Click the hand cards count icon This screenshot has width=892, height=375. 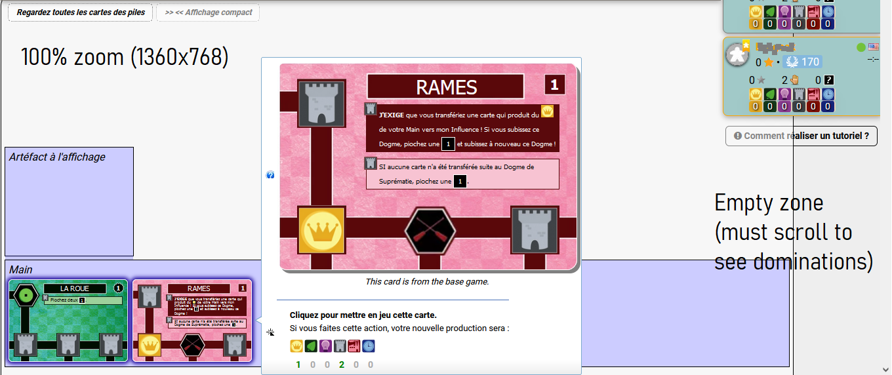coord(795,80)
